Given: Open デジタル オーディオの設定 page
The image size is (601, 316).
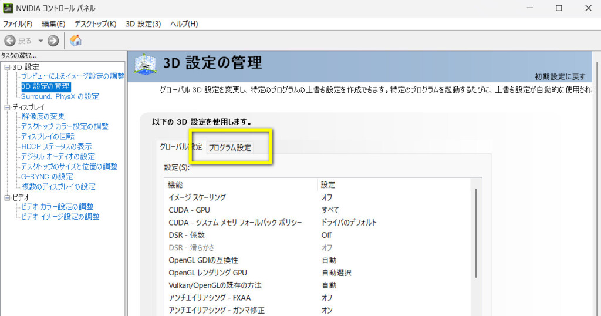Looking at the screenshot, I should pyautogui.click(x=58, y=156).
